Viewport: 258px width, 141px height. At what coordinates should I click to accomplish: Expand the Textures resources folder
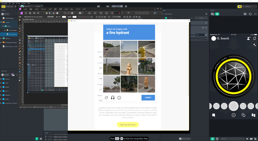(1, 79)
